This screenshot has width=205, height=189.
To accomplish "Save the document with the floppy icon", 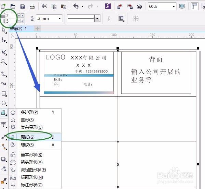I will [23, 6].
